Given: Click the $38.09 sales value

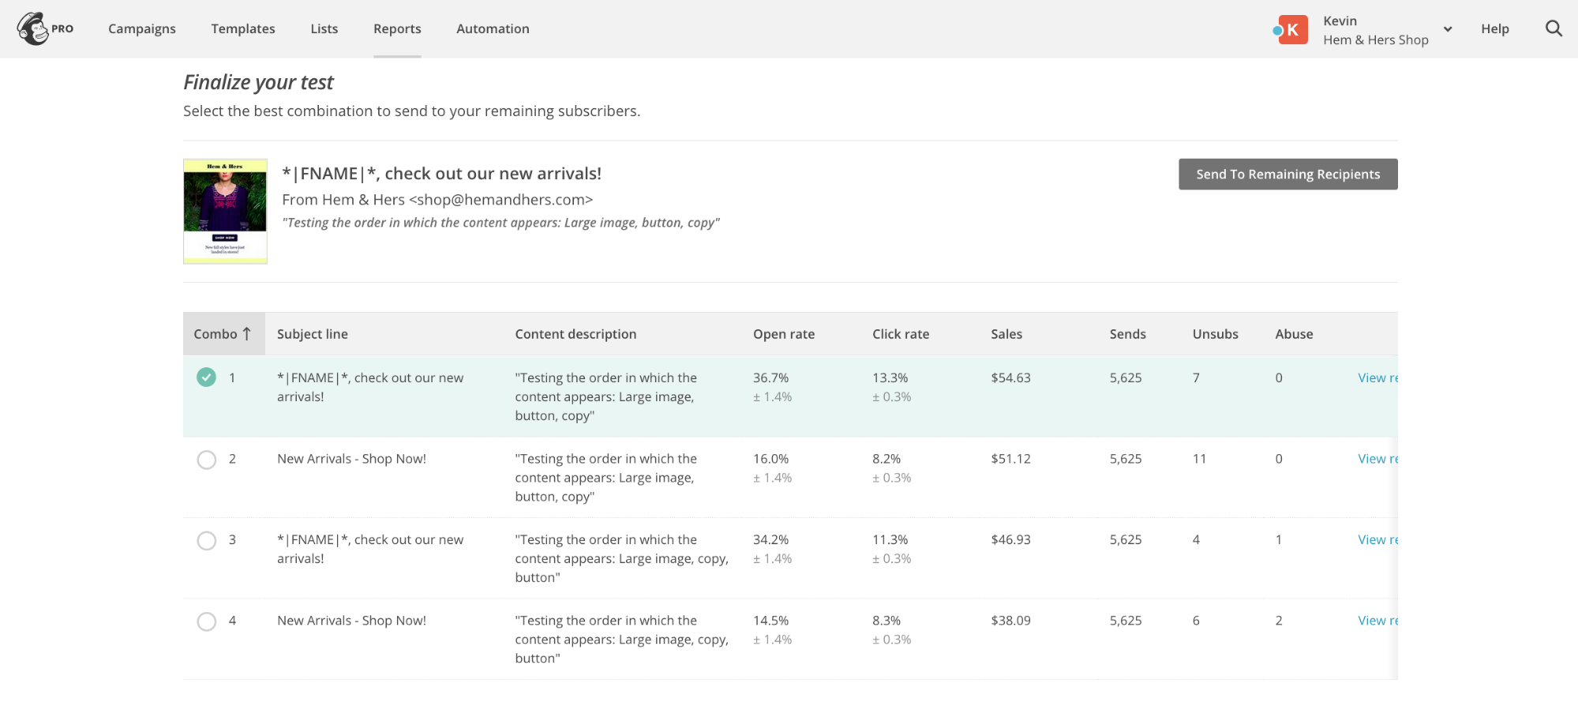Looking at the screenshot, I should click(x=1010, y=621).
